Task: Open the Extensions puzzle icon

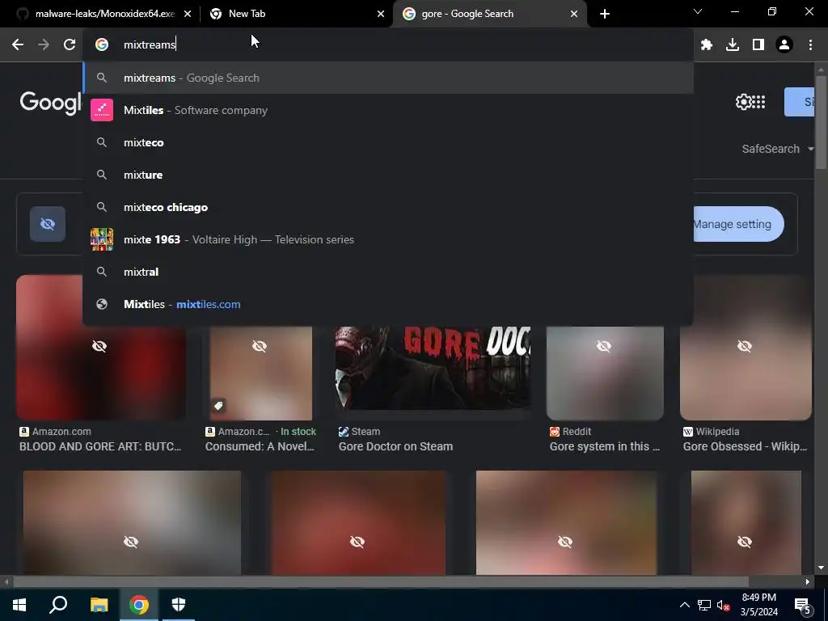Action: coord(707,45)
